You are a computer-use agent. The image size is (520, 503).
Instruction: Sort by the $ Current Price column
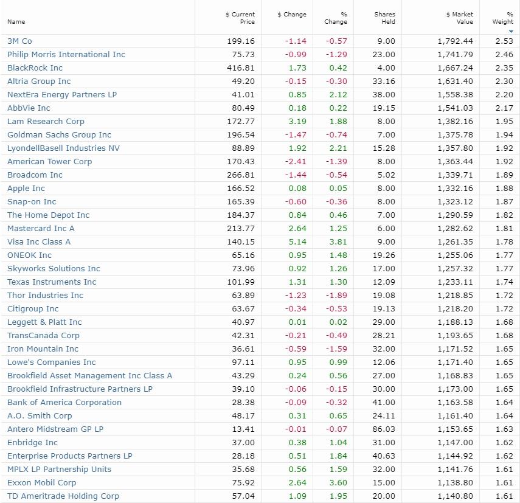[x=240, y=18]
